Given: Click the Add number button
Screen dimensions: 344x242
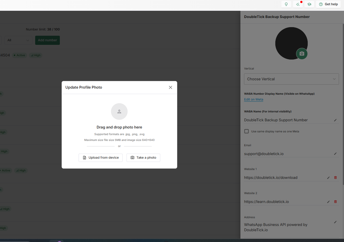Looking at the screenshot, I should pos(47,40).
